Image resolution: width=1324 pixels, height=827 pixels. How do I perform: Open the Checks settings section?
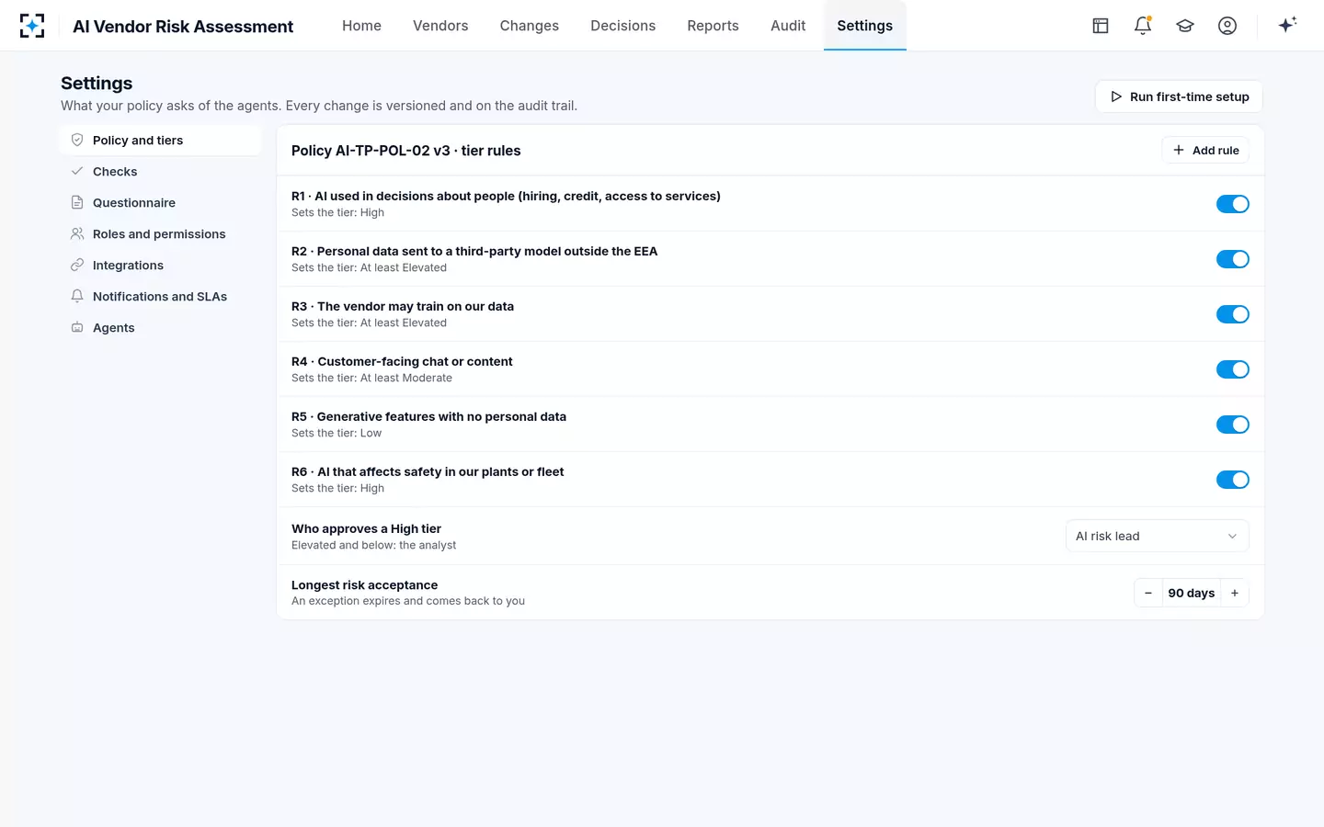pos(161,171)
